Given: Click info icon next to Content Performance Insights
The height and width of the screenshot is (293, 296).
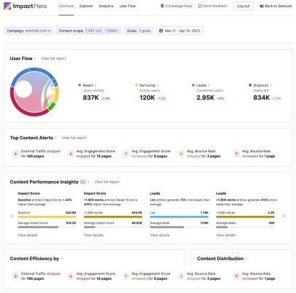Looking at the screenshot, I should pos(88,182).
